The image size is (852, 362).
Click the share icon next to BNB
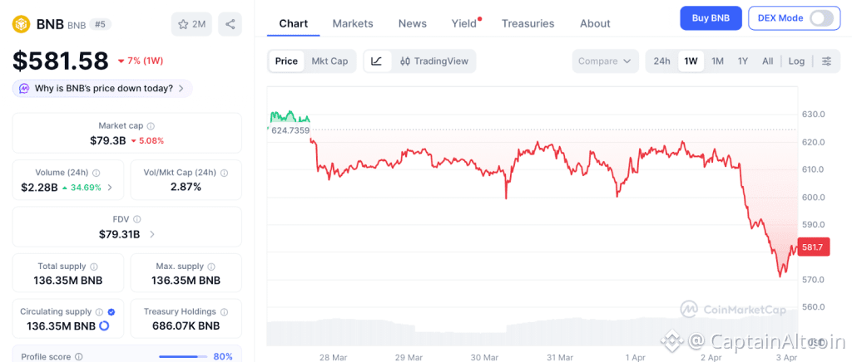[230, 24]
